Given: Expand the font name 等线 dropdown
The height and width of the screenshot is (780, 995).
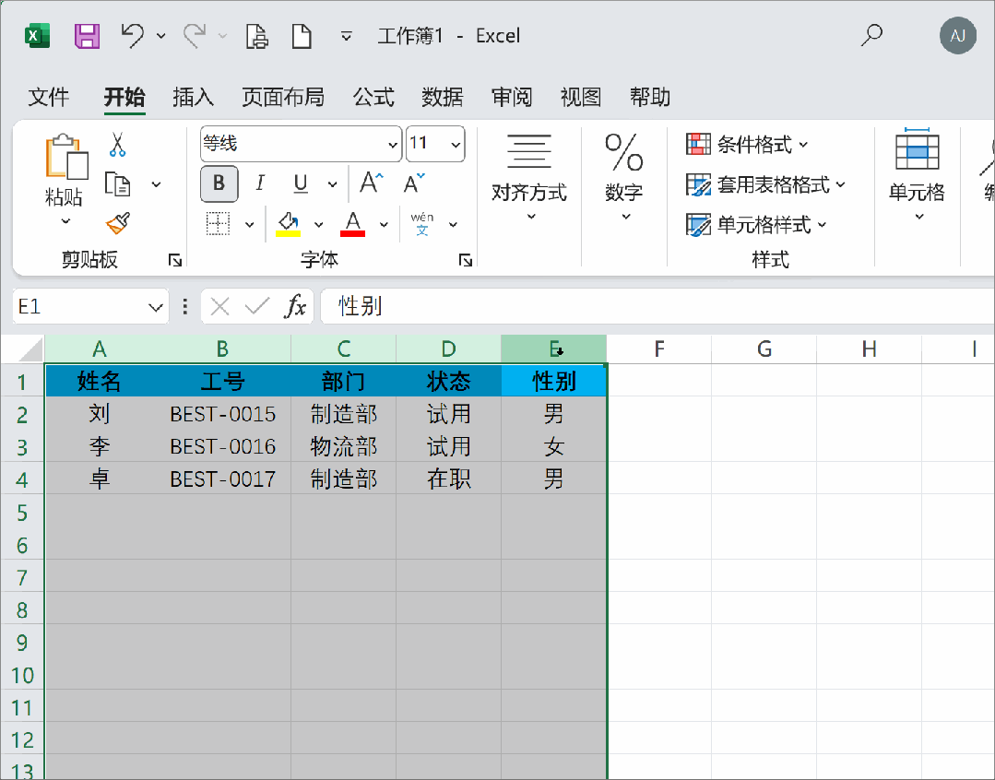Looking at the screenshot, I should [392, 145].
